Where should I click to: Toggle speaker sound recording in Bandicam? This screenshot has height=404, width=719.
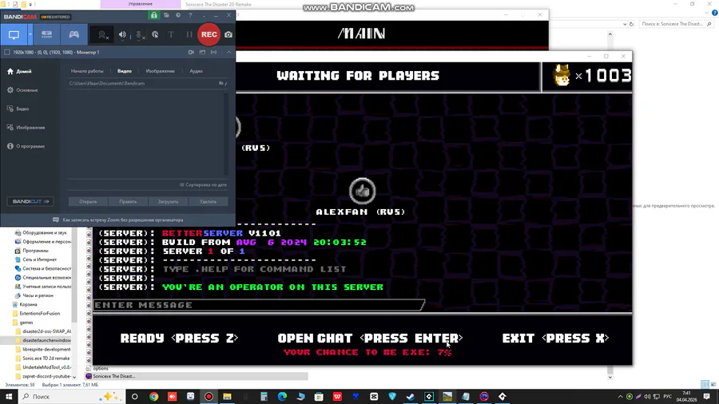click(122, 35)
